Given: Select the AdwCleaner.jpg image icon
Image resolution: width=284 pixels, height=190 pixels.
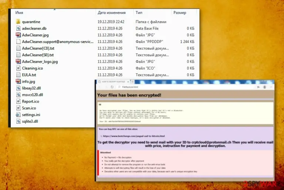Looking at the screenshot, I should click(18, 35).
